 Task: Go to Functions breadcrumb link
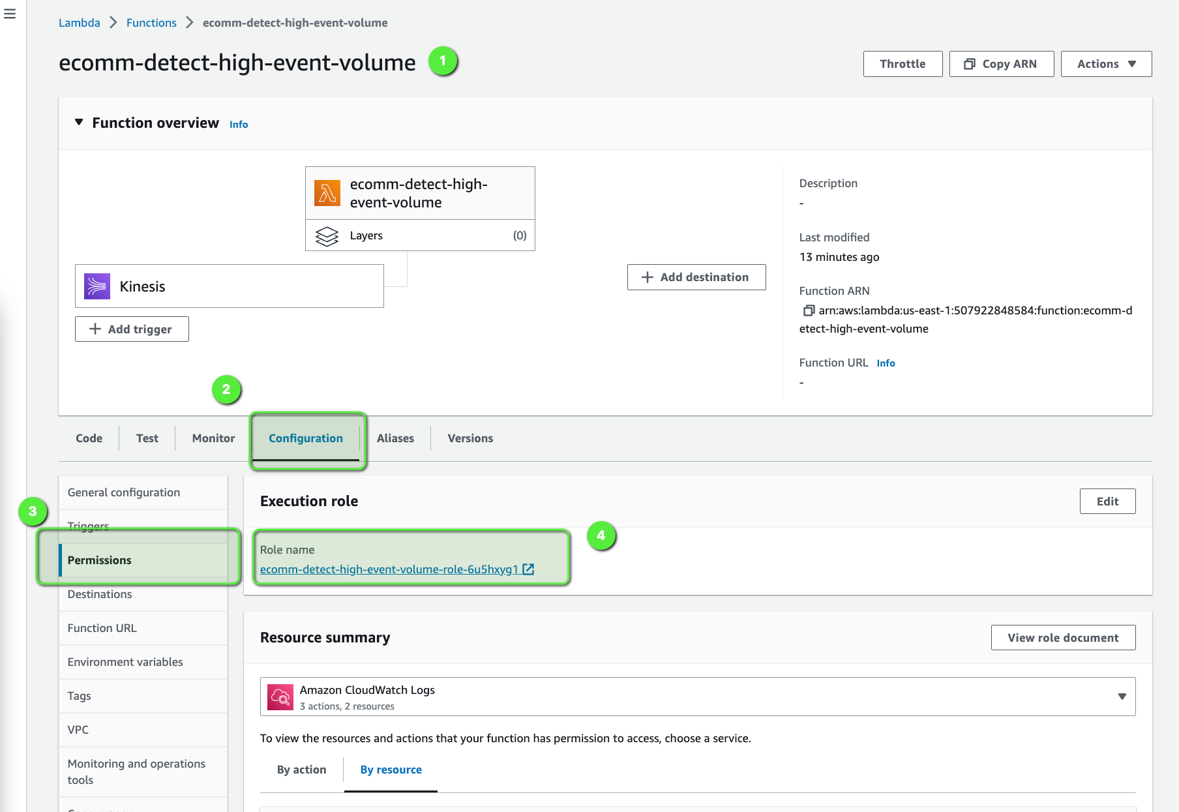click(x=151, y=23)
